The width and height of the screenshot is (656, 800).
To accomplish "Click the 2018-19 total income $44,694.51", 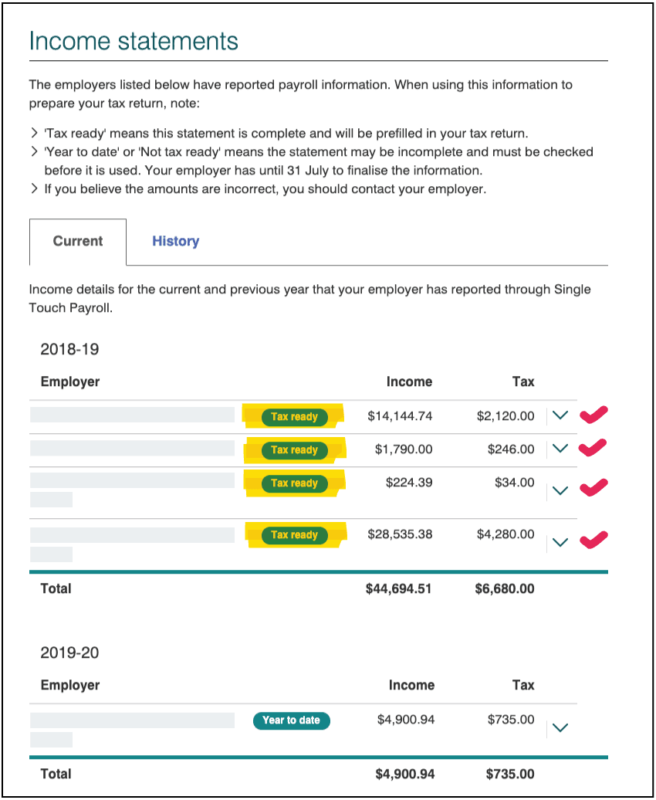I will [398, 588].
